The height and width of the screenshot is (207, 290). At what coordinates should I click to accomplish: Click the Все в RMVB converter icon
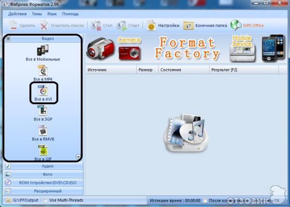pos(43,132)
